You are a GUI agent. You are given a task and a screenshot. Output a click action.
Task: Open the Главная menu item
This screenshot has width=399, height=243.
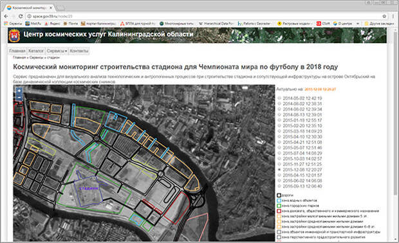(17, 51)
